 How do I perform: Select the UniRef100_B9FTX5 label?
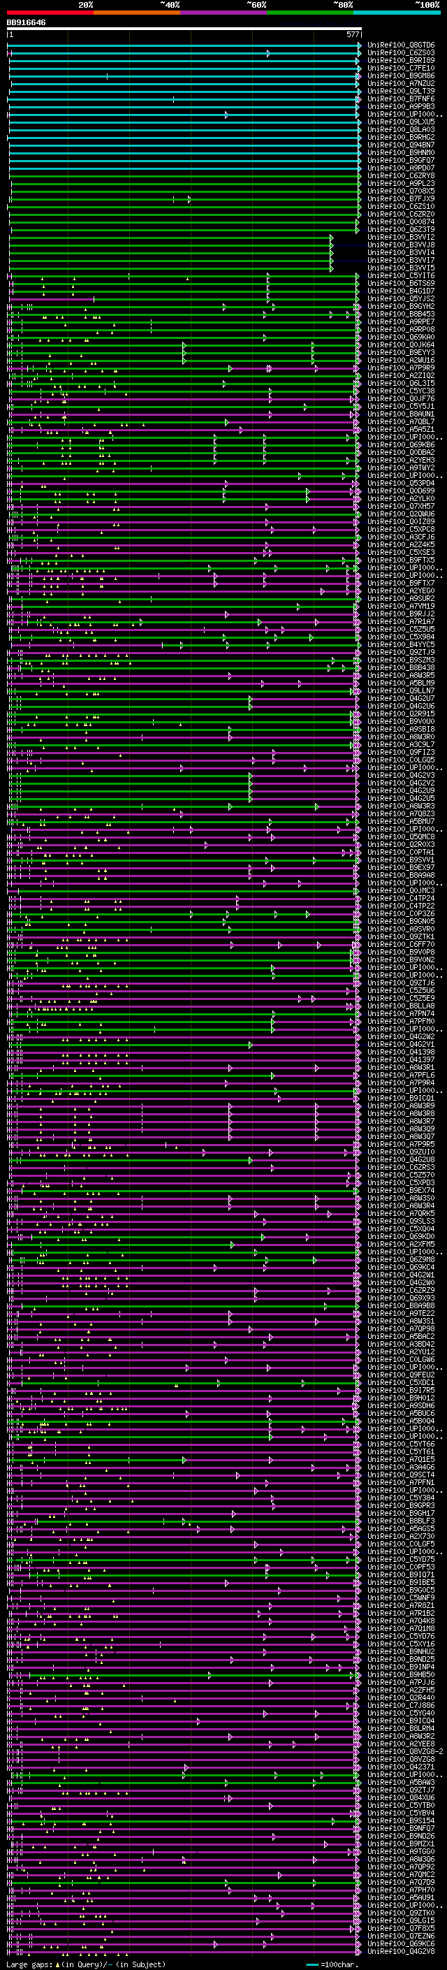[x=401, y=560]
